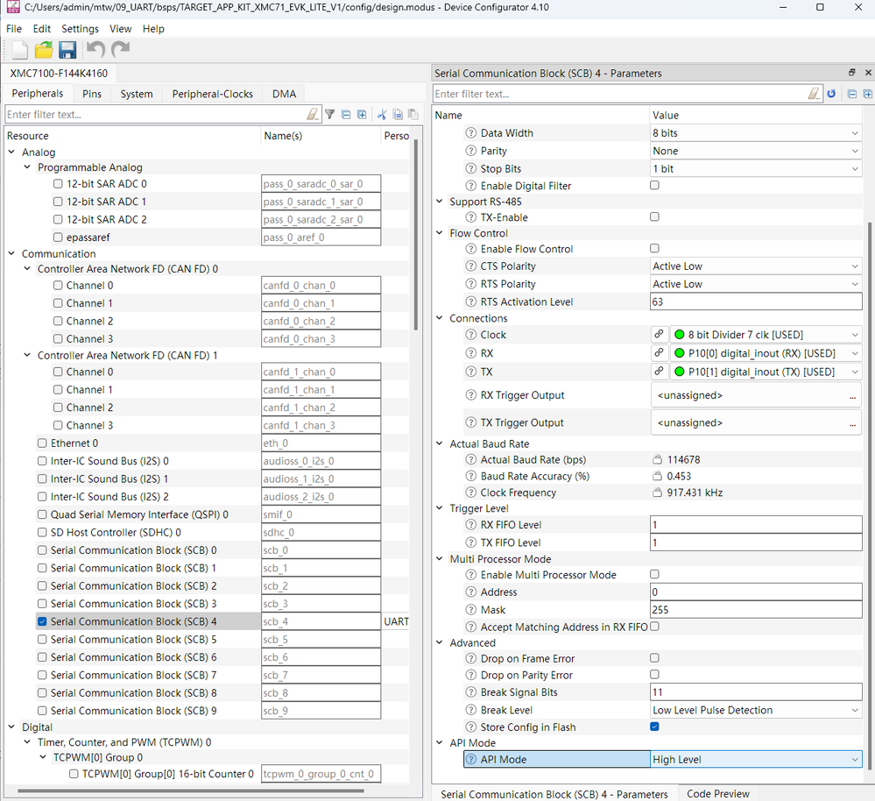Expand the Controller Area Network FD (CAN FD) 0 tree
This screenshot has height=801, width=875.
click(x=26, y=268)
